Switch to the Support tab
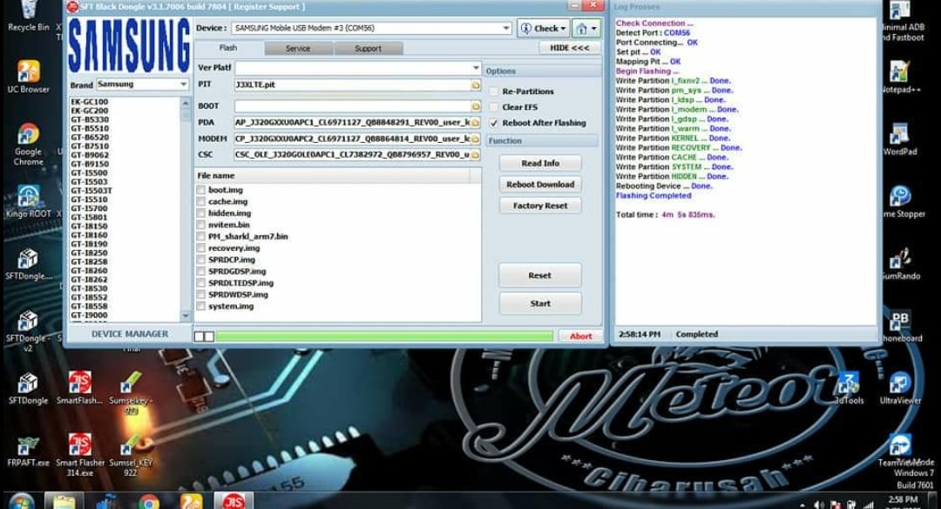Image resolution: width=941 pixels, height=509 pixels. [368, 49]
